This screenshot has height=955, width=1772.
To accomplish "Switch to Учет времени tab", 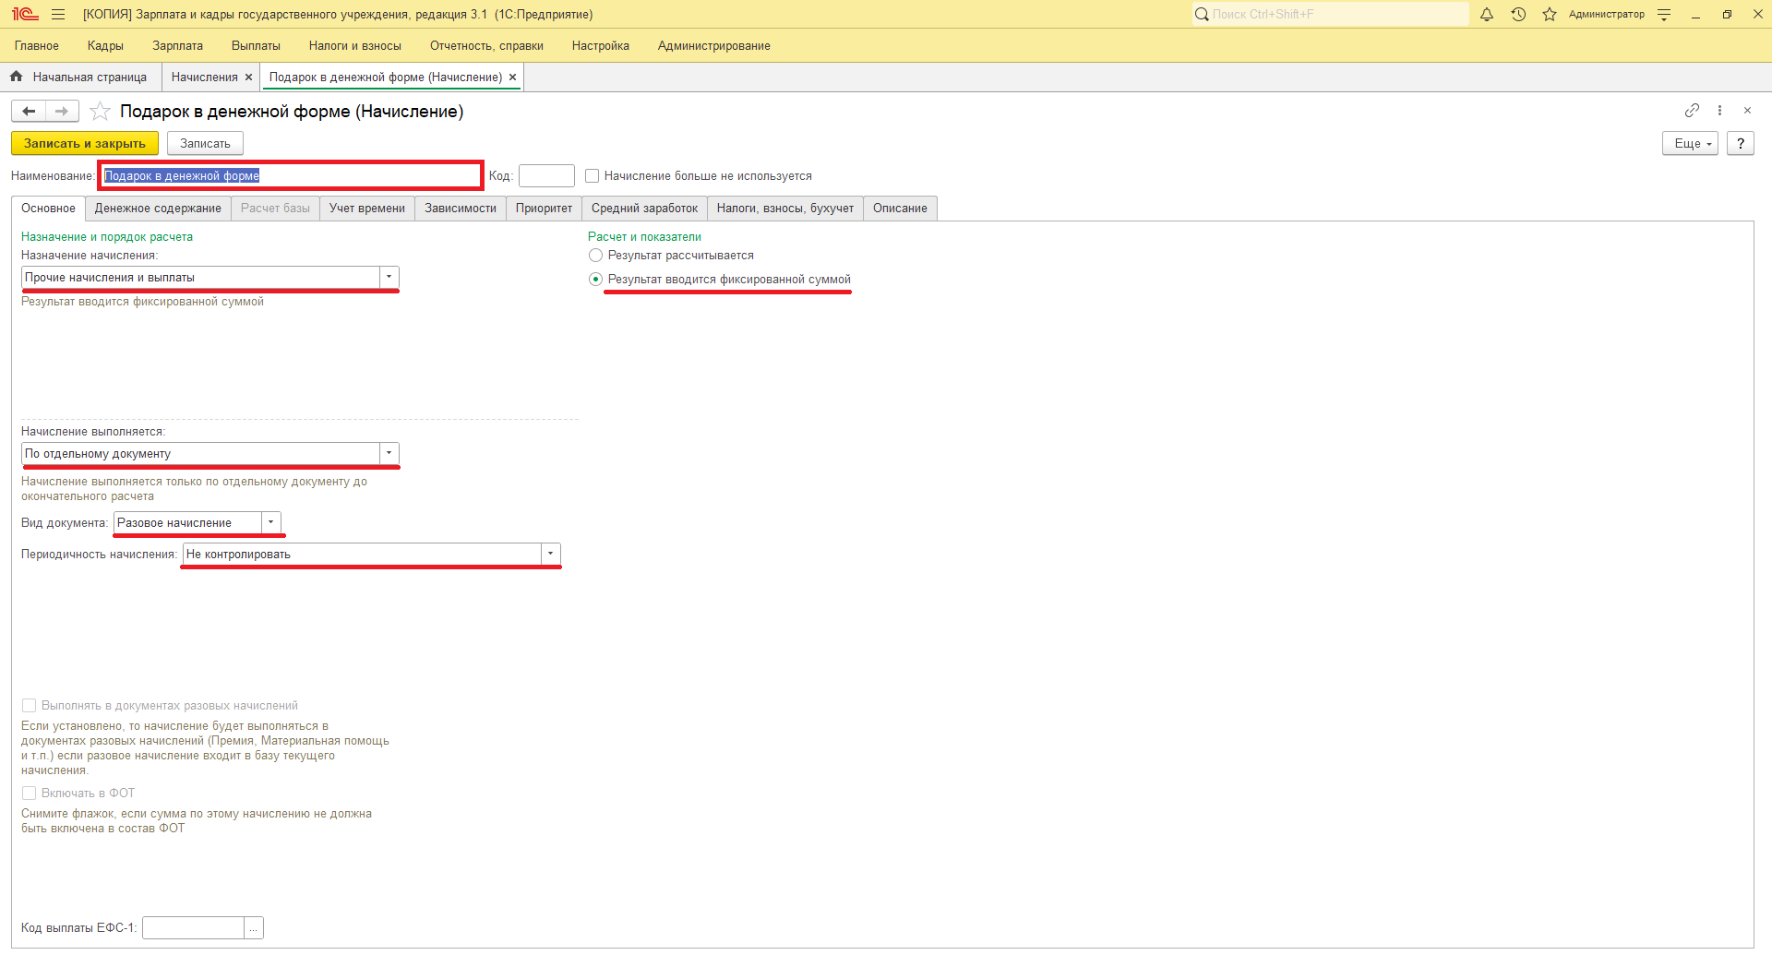I will pos(367,209).
